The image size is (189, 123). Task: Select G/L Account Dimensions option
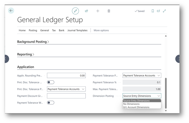click(142, 107)
